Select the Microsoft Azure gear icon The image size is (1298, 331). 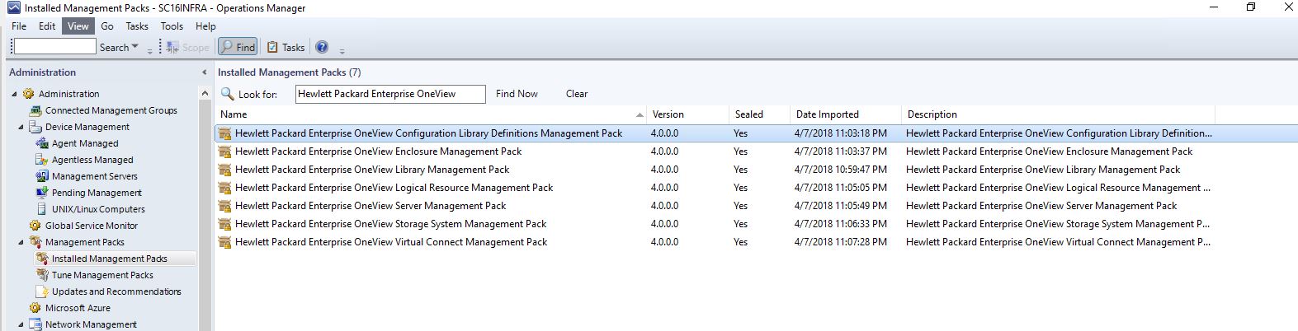pyautogui.click(x=35, y=308)
